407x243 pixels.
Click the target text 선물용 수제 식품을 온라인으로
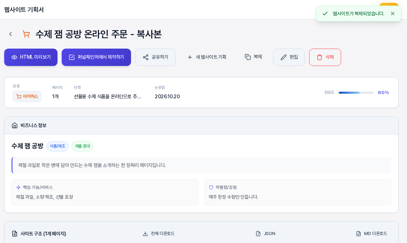pyautogui.click(x=107, y=97)
